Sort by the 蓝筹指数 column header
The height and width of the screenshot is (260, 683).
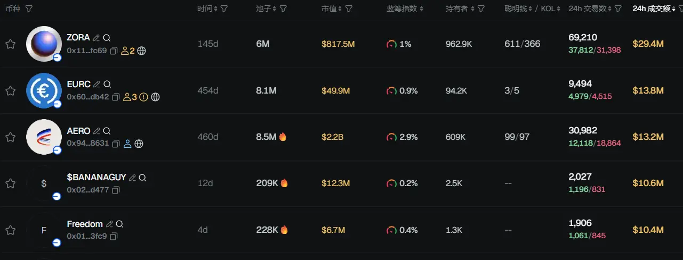tap(405, 9)
